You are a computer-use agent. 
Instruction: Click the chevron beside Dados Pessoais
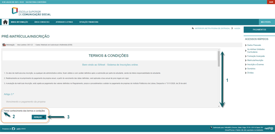coord(245,45)
